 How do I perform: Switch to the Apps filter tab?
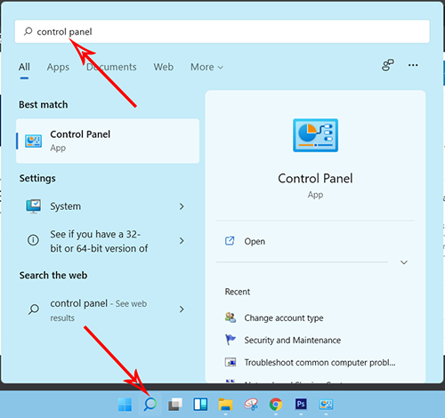click(x=58, y=68)
